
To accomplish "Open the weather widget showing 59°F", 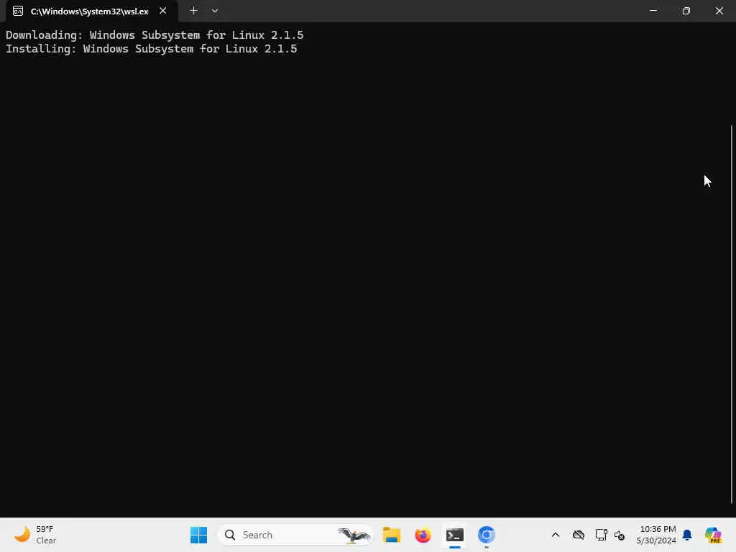I will point(35,535).
